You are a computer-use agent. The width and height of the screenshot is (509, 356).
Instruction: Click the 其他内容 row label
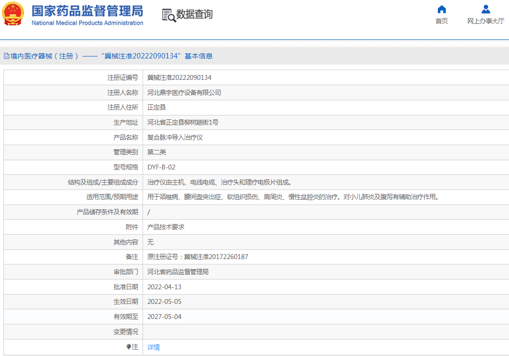pyautogui.click(x=126, y=242)
